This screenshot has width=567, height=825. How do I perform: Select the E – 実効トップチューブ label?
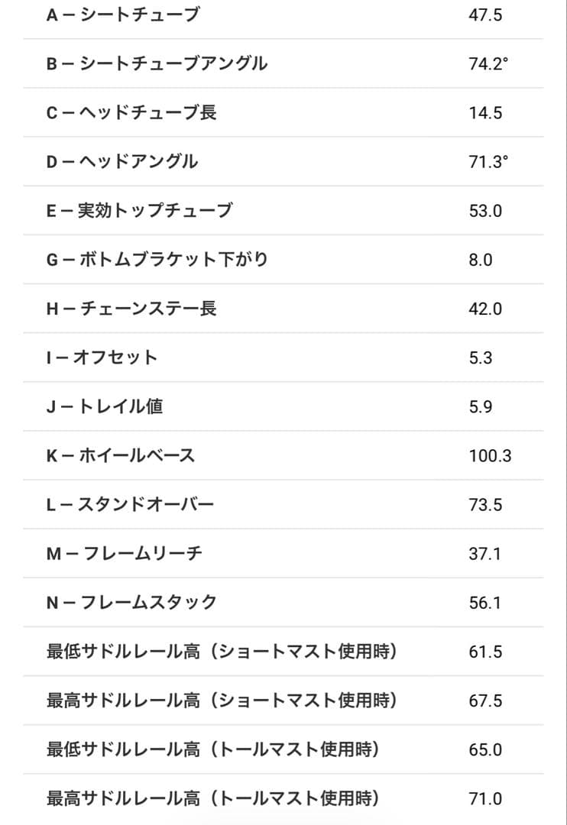pos(139,210)
